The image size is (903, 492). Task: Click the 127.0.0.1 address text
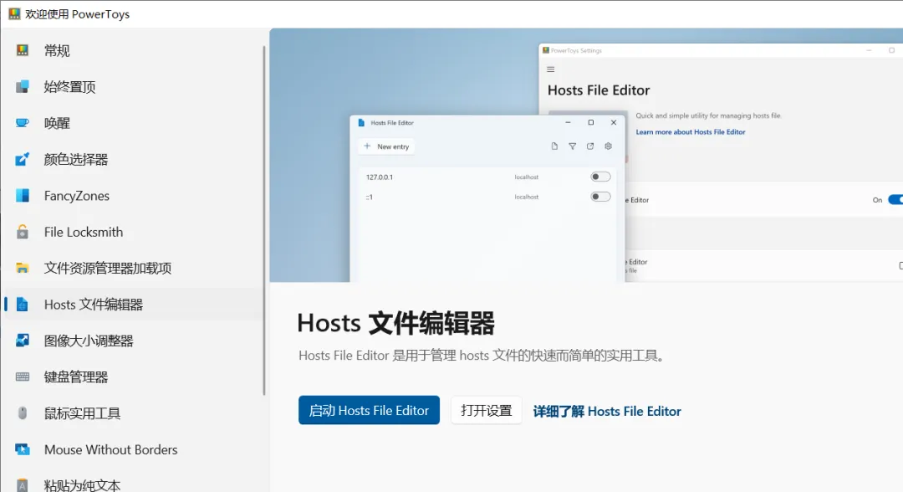point(380,177)
